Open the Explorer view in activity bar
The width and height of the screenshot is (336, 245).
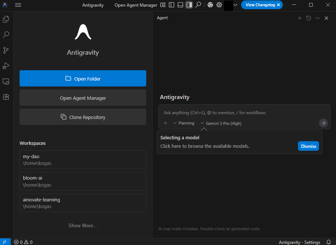[6, 19]
